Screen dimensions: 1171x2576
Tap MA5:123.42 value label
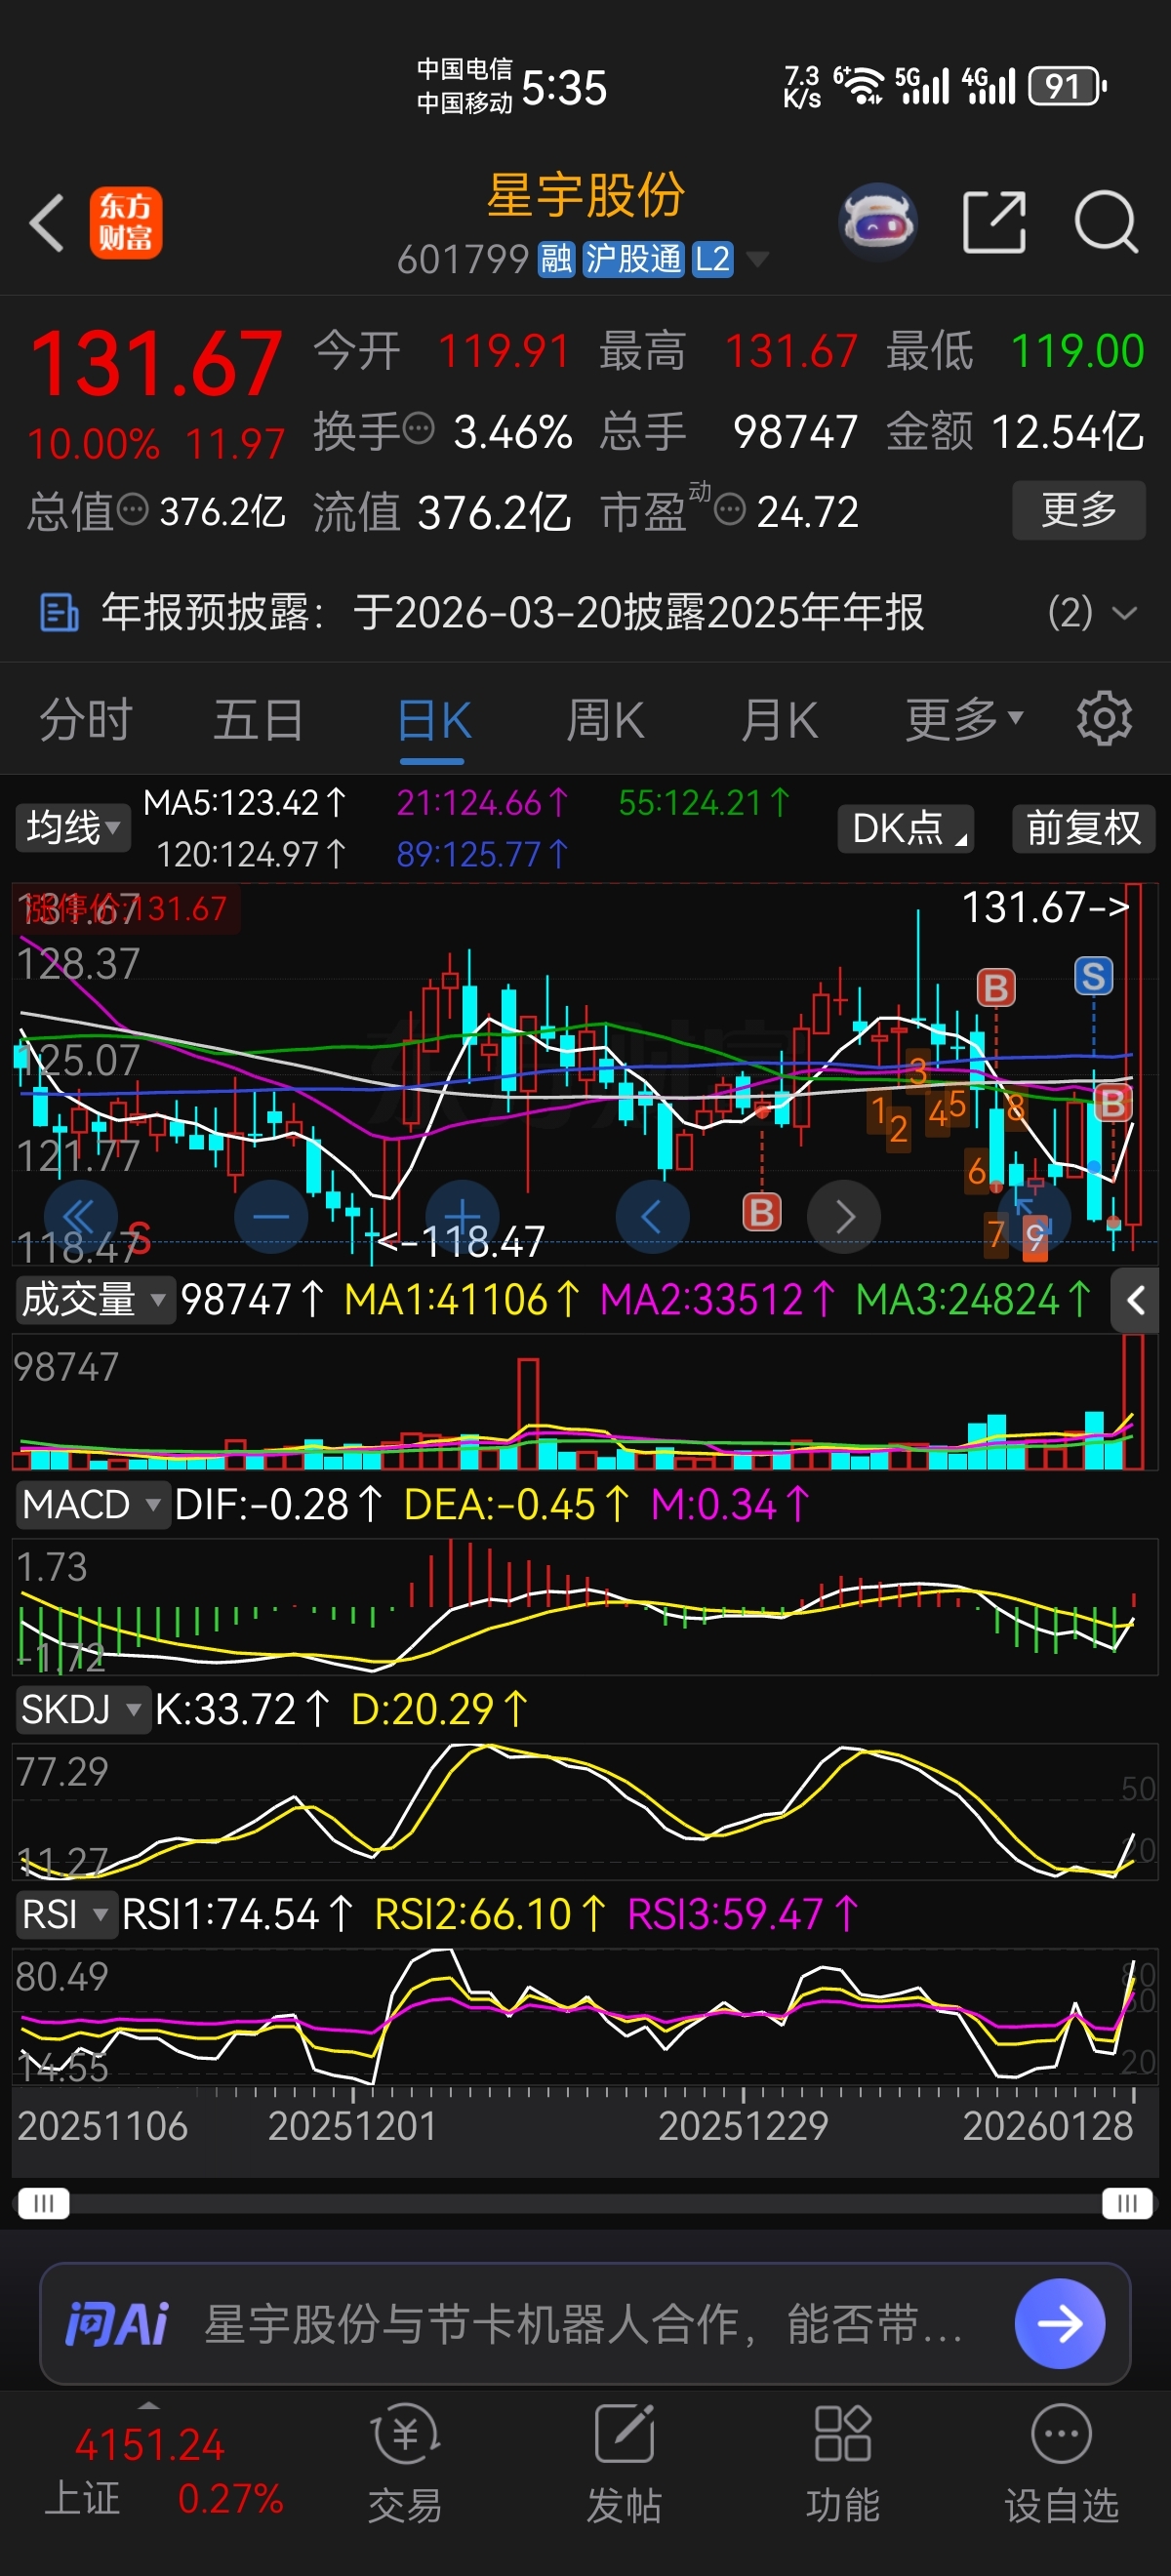click(245, 802)
